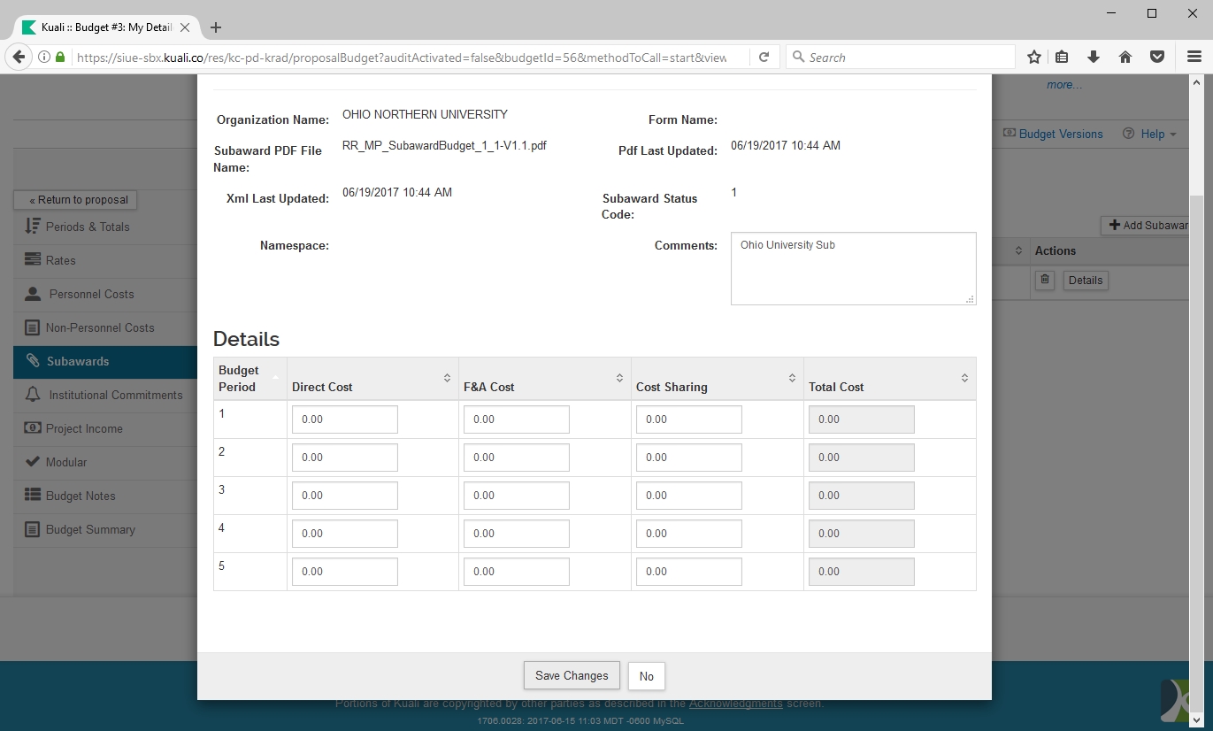The height and width of the screenshot is (731, 1213).
Task: Click the browser reload icon
Action: pos(764,58)
